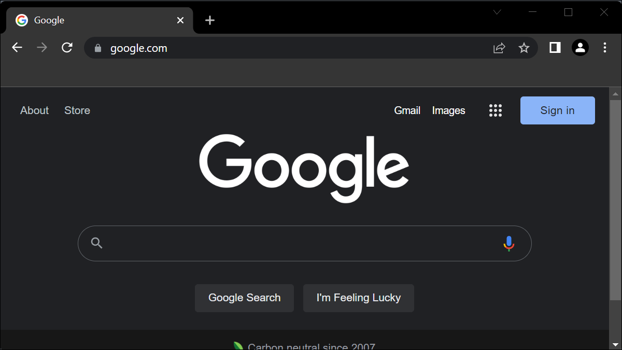Open the Gmail link

407,110
